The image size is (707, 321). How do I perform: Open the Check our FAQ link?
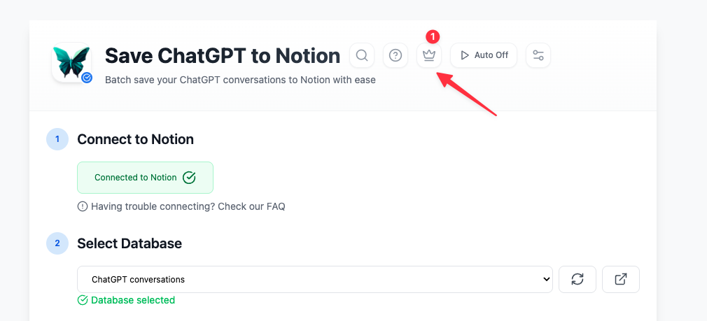[x=251, y=206]
